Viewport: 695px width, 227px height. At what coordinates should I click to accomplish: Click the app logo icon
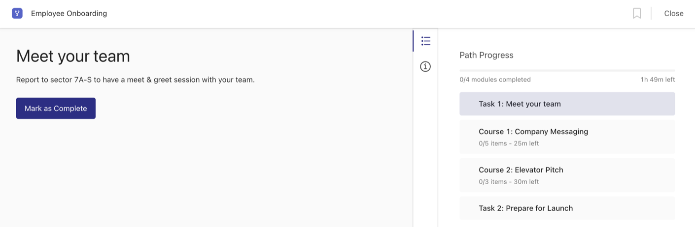17,13
